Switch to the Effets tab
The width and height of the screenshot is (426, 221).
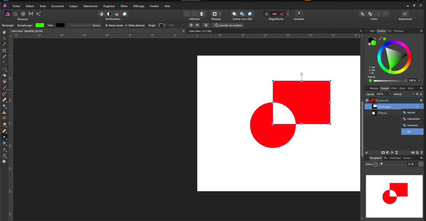(x=394, y=88)
